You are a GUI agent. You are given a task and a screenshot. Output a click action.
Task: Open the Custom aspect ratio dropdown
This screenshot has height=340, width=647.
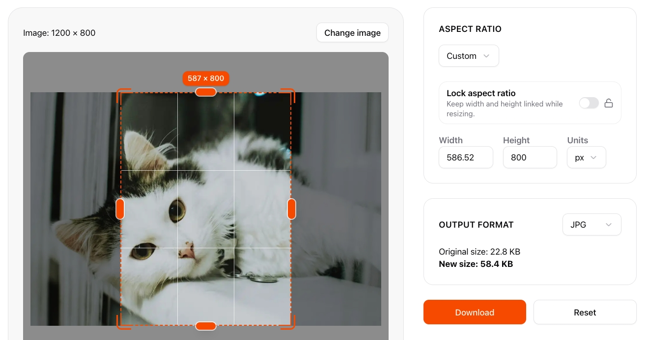[x=469, y=56]
